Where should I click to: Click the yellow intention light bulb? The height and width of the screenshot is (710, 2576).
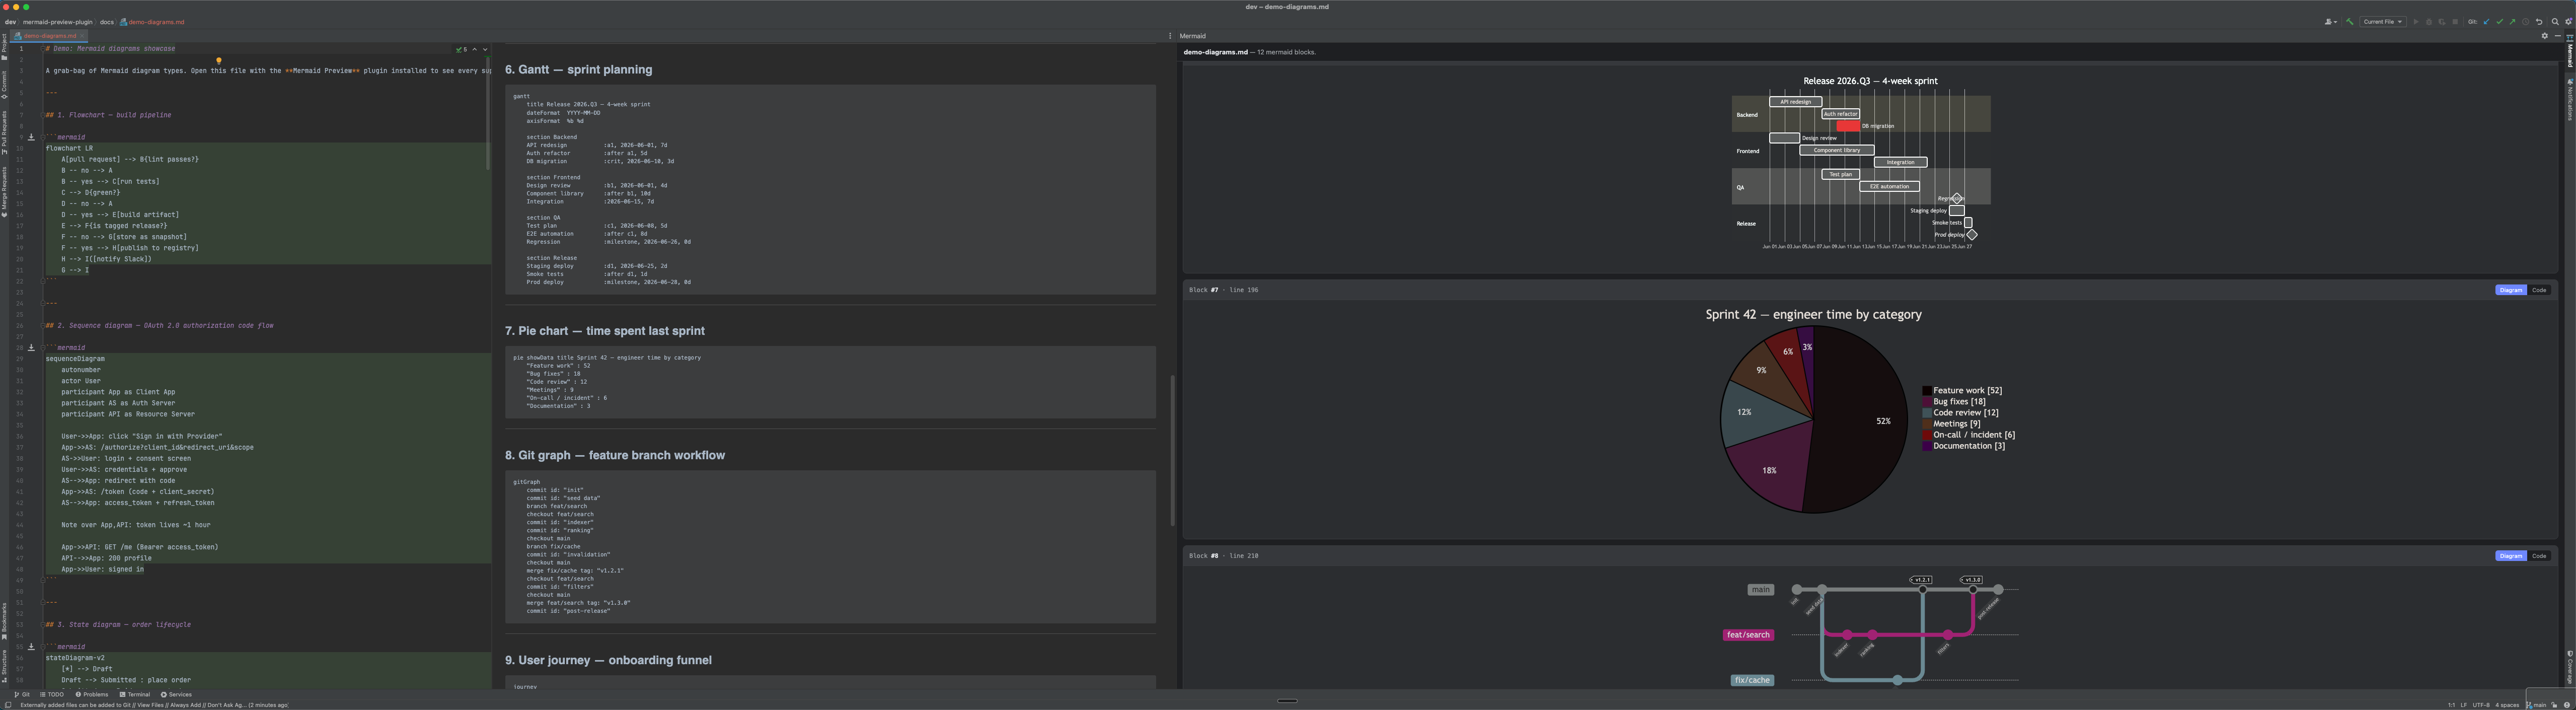coord(219,61)
